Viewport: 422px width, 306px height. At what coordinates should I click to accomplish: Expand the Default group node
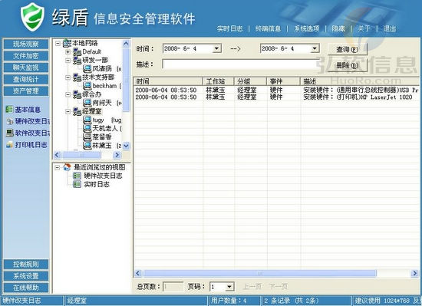tap(68, 51)
